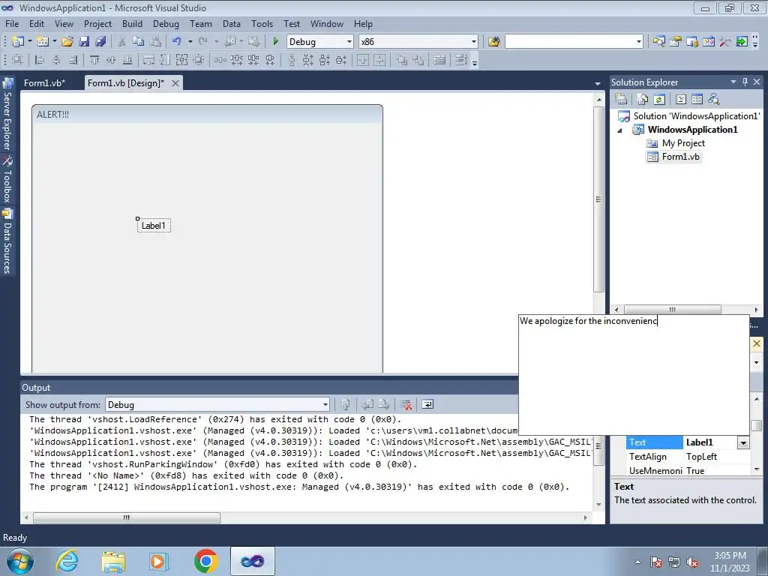Open the Window menu
The image size is (768, 576).
[x=327, y=23]
